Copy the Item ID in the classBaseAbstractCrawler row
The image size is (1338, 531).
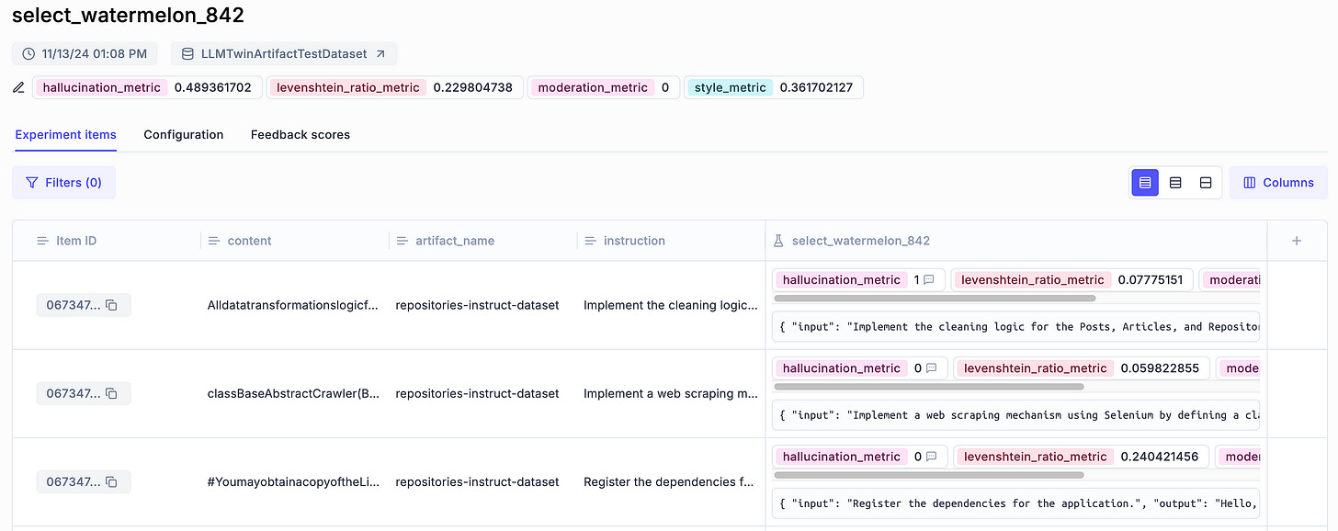111,393
